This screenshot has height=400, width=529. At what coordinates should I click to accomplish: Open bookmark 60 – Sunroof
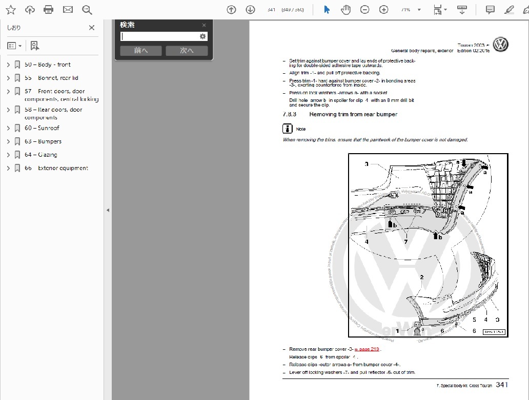[x=42, y=128]
